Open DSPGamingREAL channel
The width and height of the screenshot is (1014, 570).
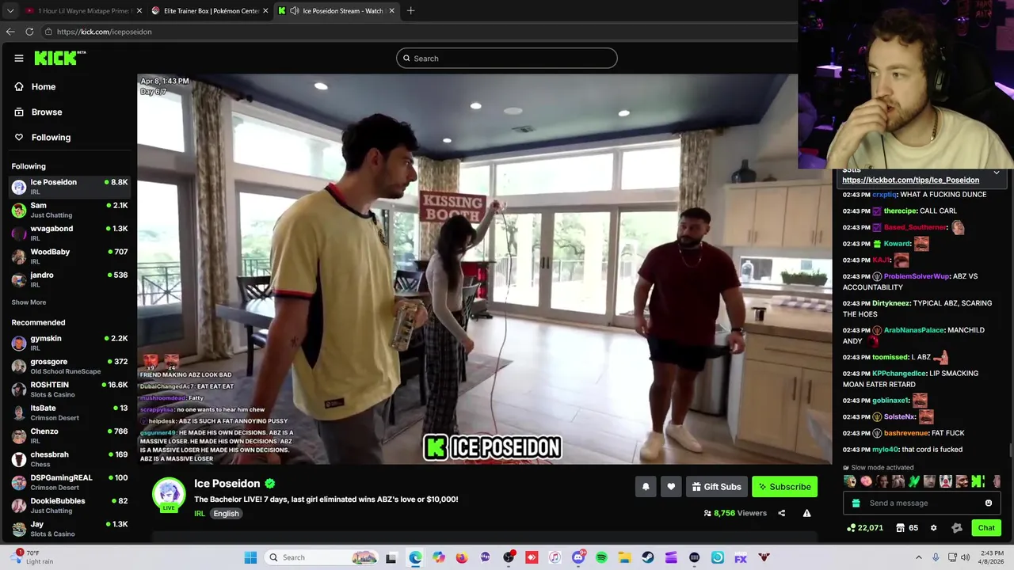click(70, 481)
